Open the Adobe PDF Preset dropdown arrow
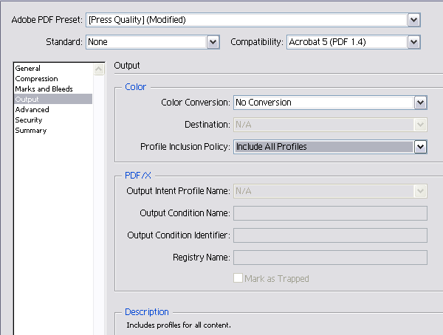The height and width of the screenshot is (335, 443). (x=414, y=20)
